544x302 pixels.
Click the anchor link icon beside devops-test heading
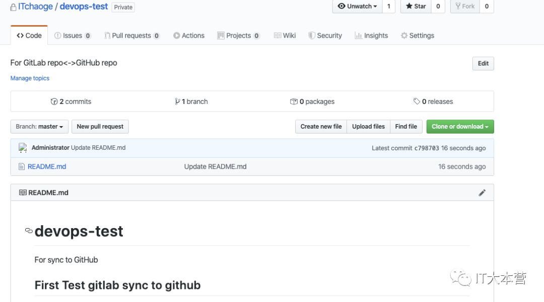point(29,231)
